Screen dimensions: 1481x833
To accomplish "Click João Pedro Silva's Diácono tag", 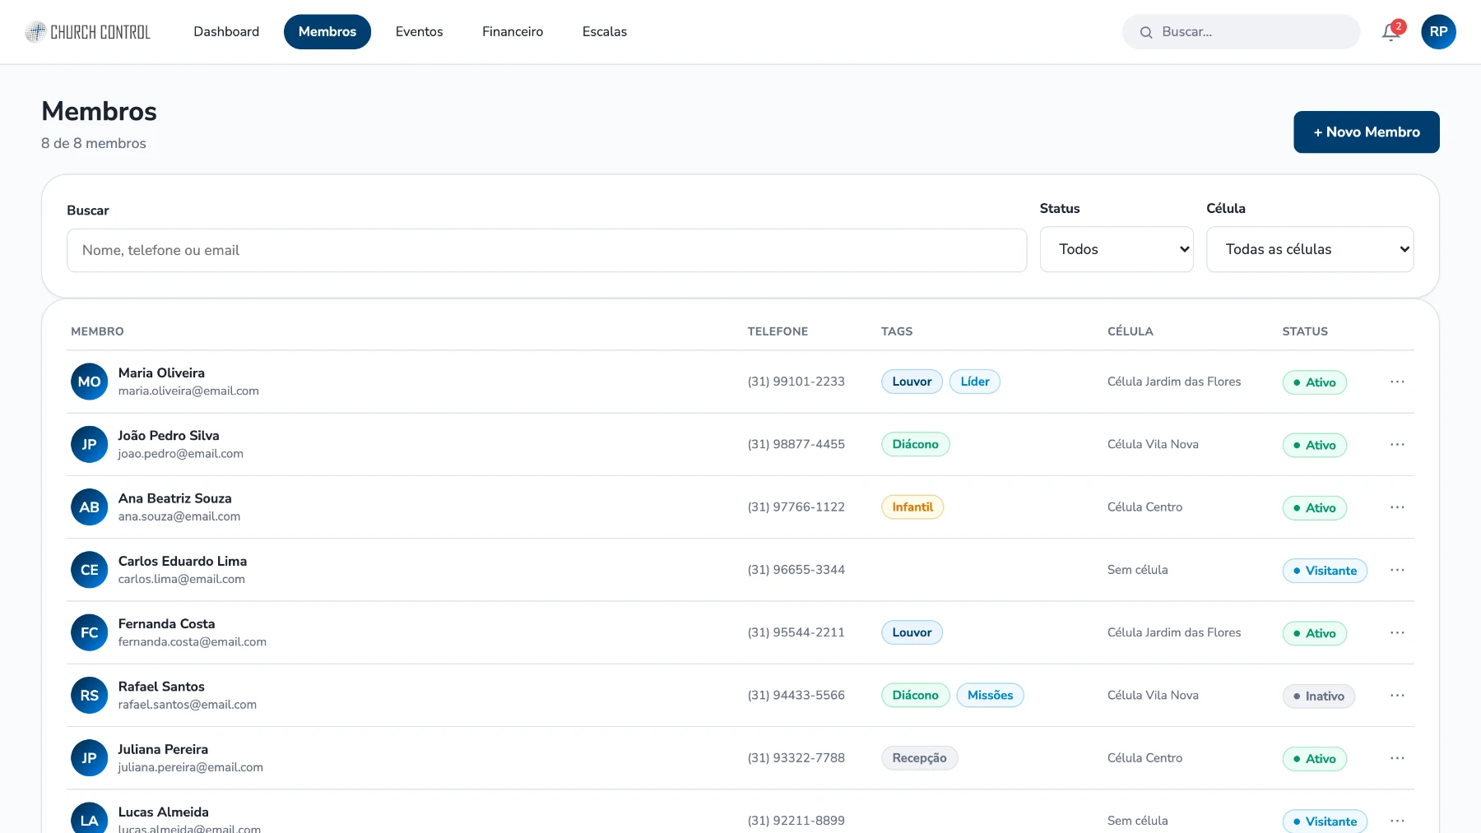I will pyautogui.click(x=915, y=444).
